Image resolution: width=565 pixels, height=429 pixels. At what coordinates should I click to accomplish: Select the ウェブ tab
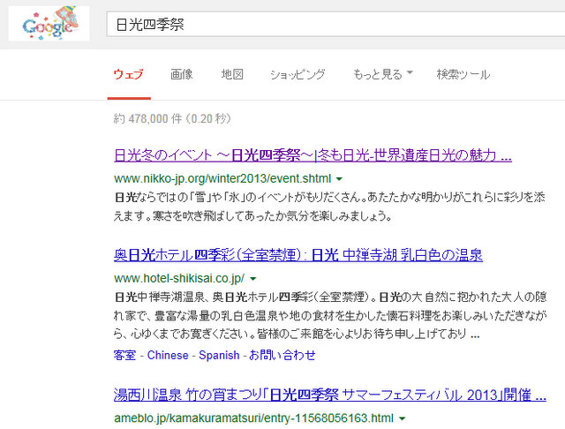point(128,74)
